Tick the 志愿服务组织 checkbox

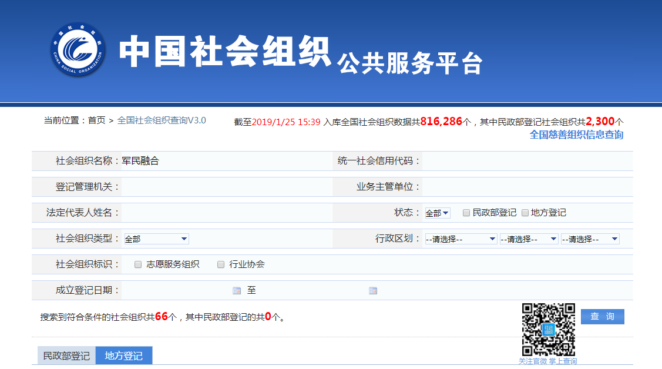(x=138, y=265)
